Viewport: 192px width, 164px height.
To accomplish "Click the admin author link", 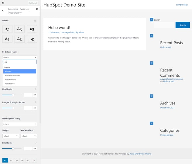I will point(81,32).
